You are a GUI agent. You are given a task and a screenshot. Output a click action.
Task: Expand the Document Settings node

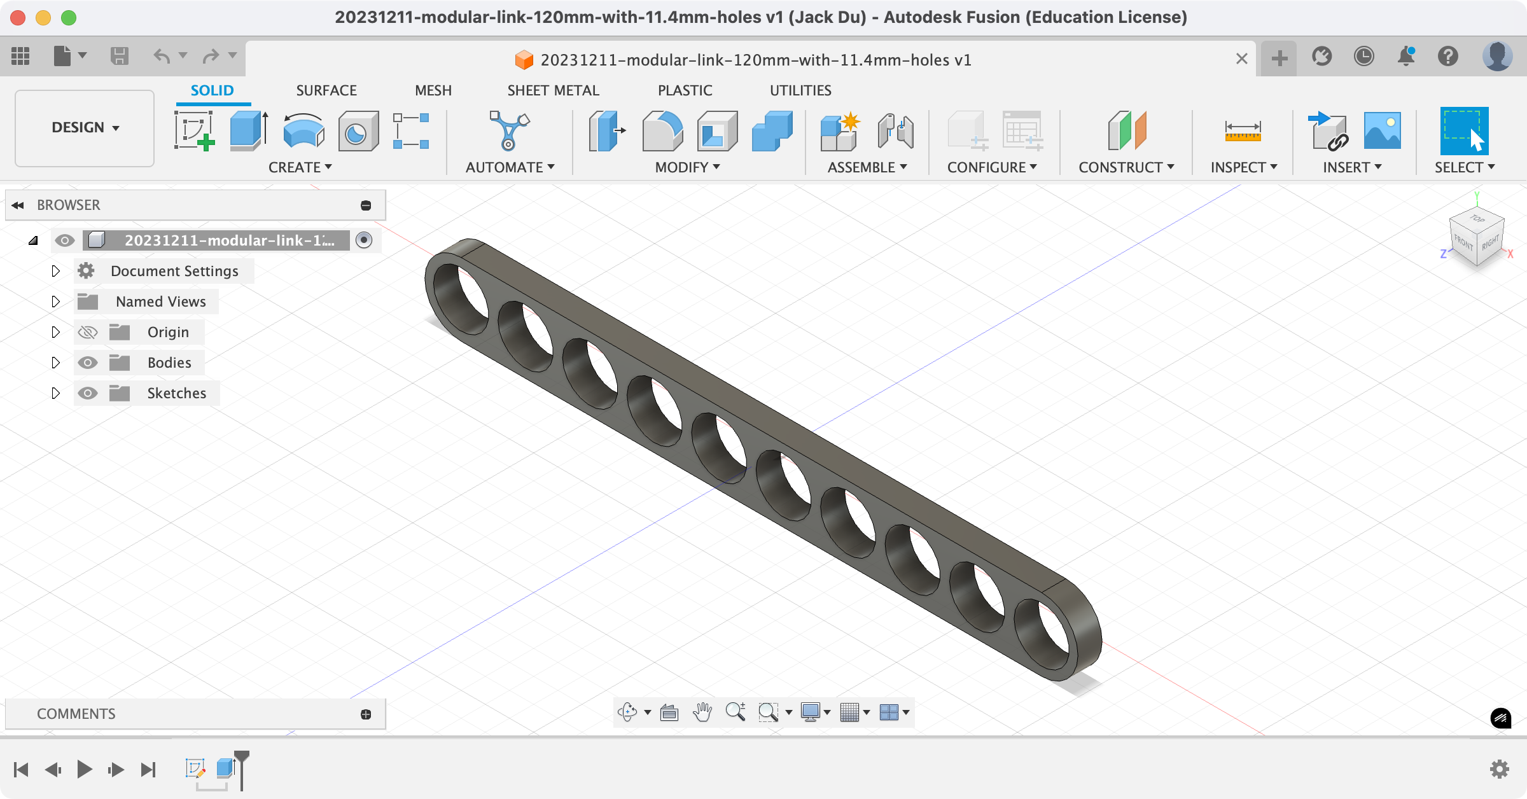tap(55, 271)
